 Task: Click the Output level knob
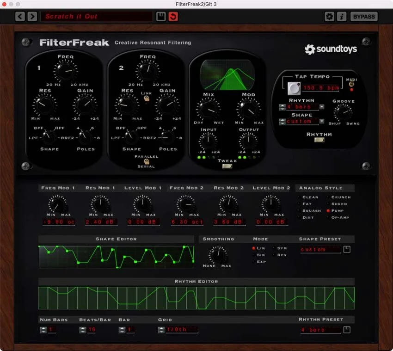(248, 141)
